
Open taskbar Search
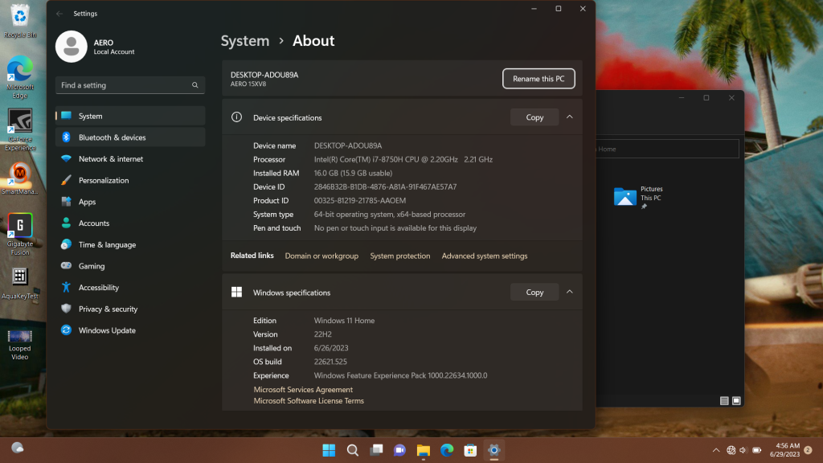[x=353, y=450]
